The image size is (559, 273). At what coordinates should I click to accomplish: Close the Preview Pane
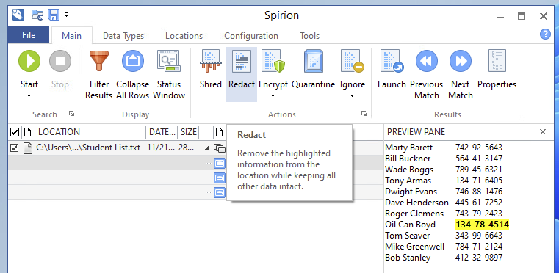[x=543, y=132]
